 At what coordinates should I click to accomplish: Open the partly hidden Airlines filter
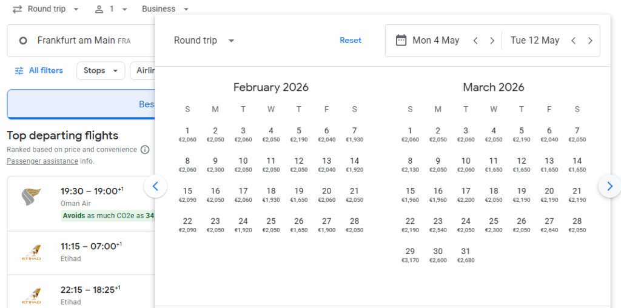pos(143,70)
